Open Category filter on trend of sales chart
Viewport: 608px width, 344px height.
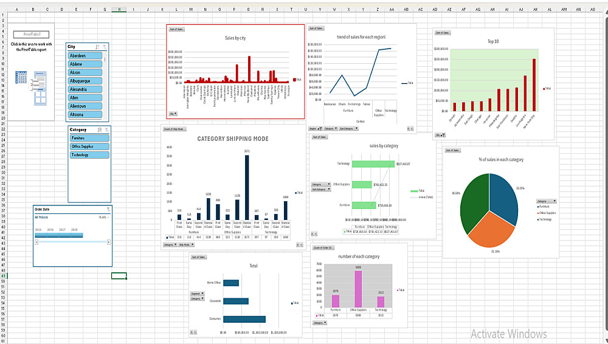click(331, 129)
